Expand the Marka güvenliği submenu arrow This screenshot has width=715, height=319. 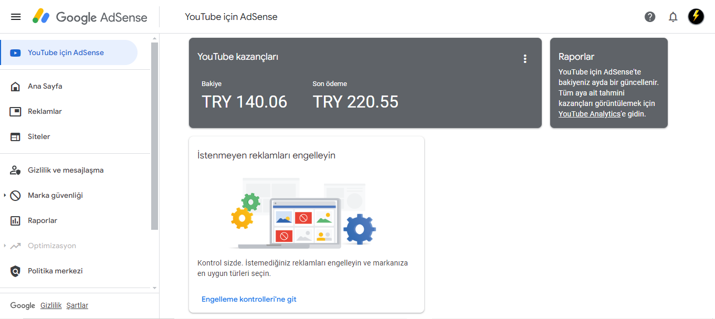click(x=5, y=195)
